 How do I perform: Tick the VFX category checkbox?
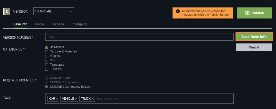[x=47, y=60]
